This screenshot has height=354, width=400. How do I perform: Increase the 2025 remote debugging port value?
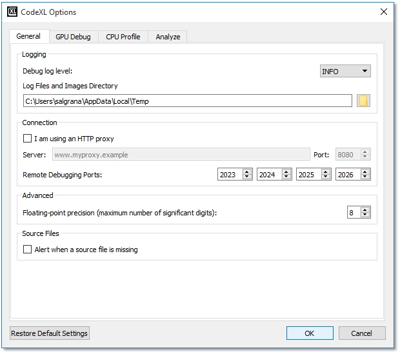[x=326, y=172]
